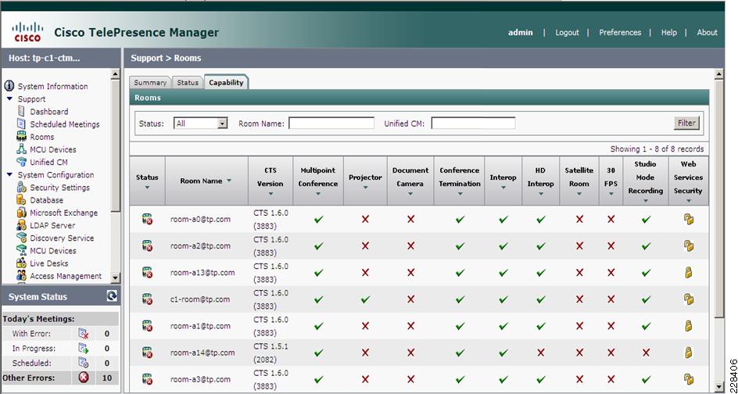Screen dimensions: 738x394
Task: Click the main pane scroll up arrow
Action: click(x=718, y=74)
